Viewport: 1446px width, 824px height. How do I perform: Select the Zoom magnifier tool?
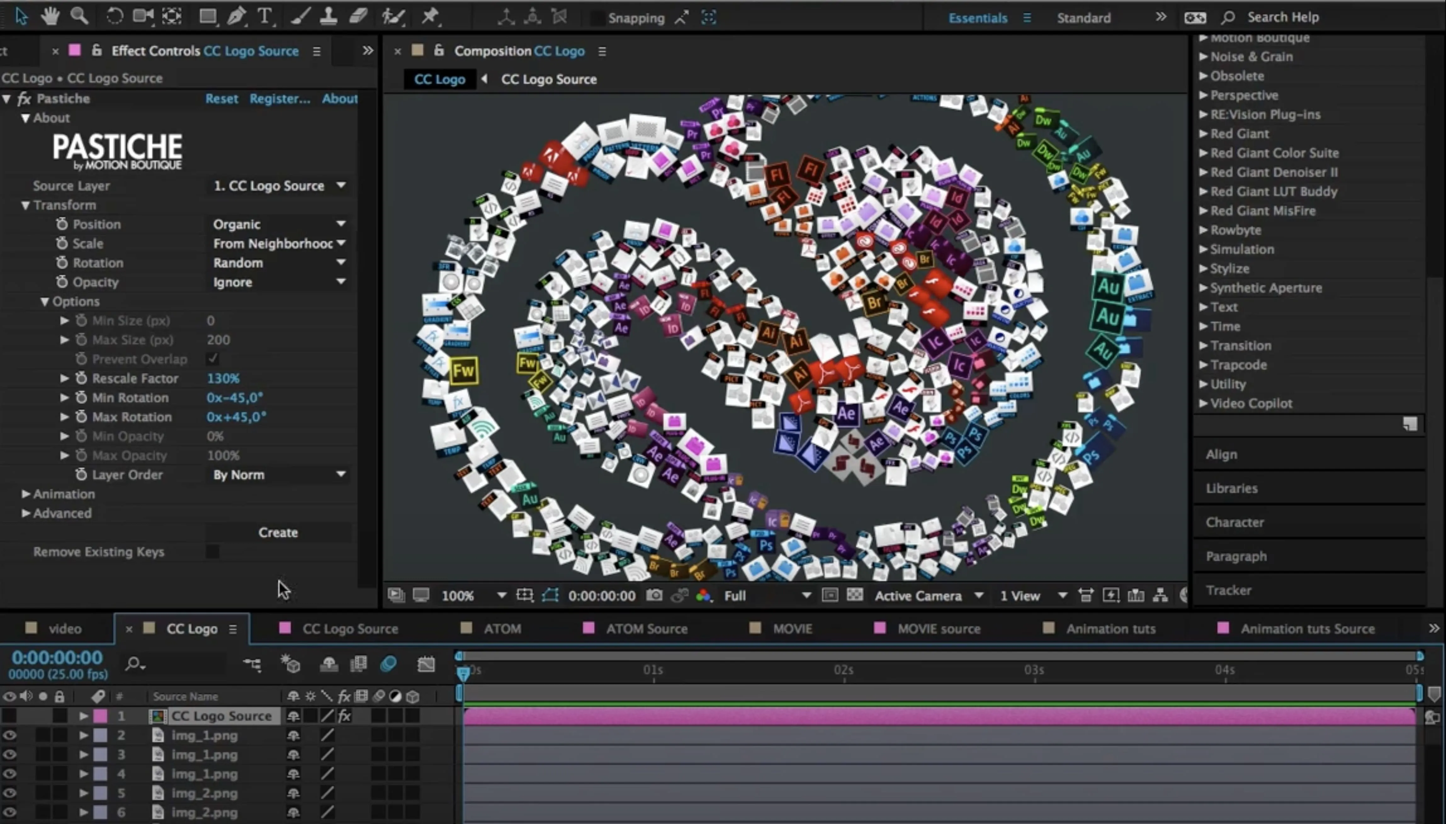click(79, 16)
